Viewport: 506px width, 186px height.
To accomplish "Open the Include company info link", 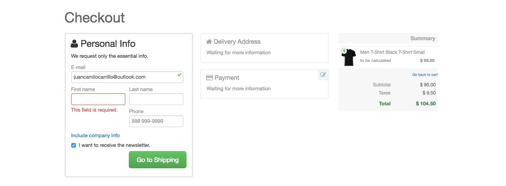I will click(x=95, y=136).
